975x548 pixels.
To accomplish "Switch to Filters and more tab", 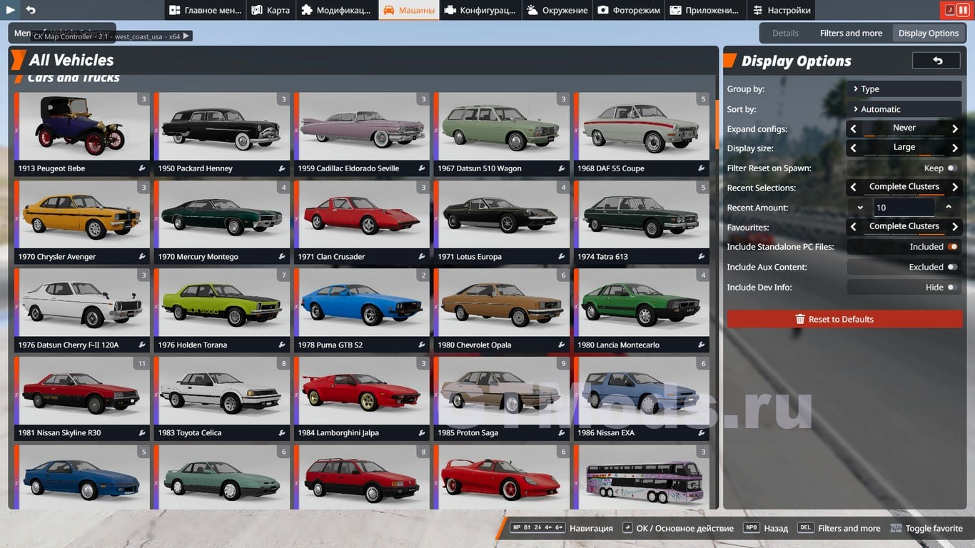I will [851, 34].
